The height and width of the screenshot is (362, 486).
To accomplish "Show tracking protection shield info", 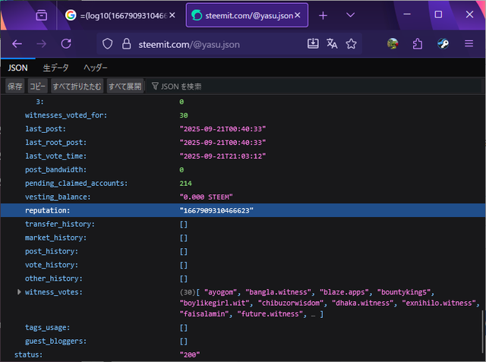I will click(x=108, y=44).
